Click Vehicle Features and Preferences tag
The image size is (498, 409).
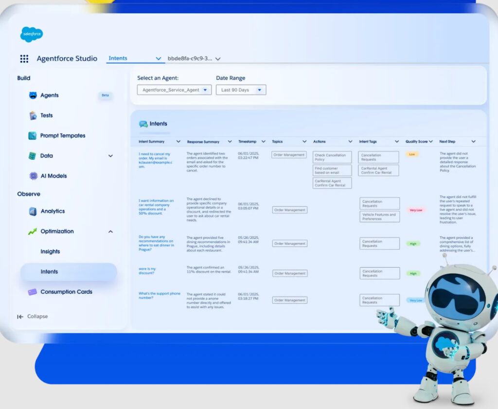pos(379,217)
